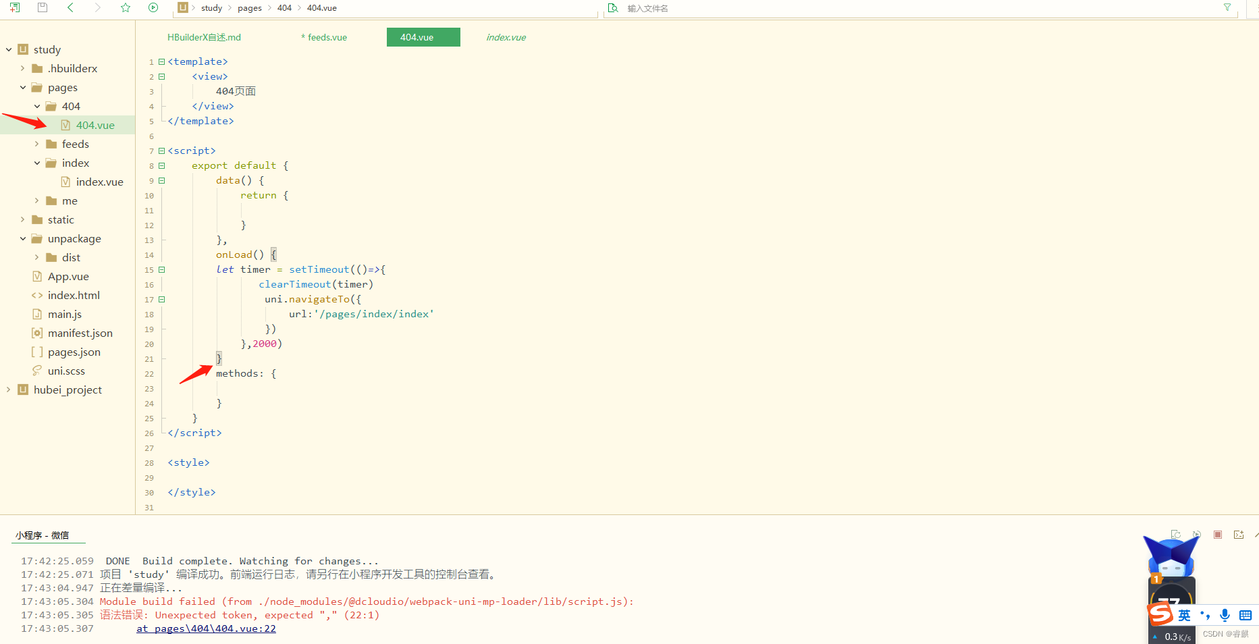This screenshot has height=644, width=1259.
Task: Open error link pages\404\404.vue:22
Action: tap(206, 628)
